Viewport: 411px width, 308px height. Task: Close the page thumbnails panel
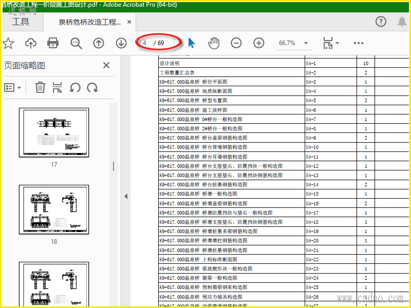pyautogui.click(x=106, y=65)
